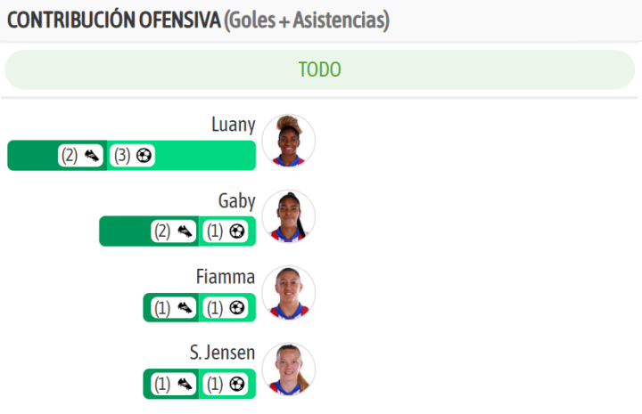Open Fiamma's player photo

click(289, 293)
